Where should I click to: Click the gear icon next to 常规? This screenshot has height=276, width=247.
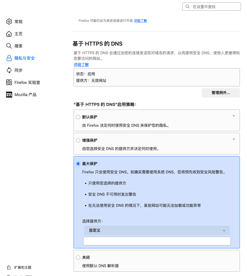pyautogui.click(x=9, y=22)
